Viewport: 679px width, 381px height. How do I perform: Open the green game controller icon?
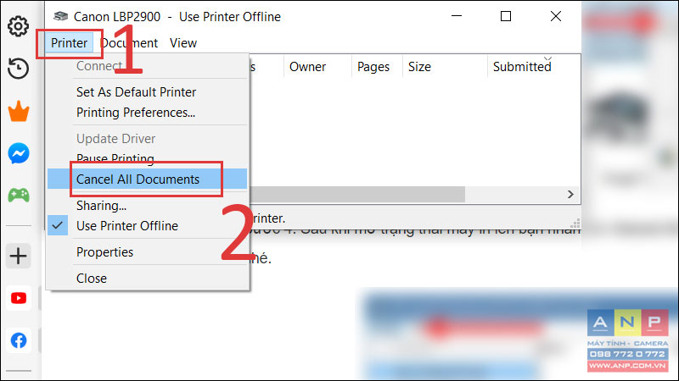point(19,196)
